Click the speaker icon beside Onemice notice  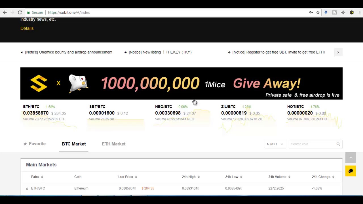click(22, 52)
